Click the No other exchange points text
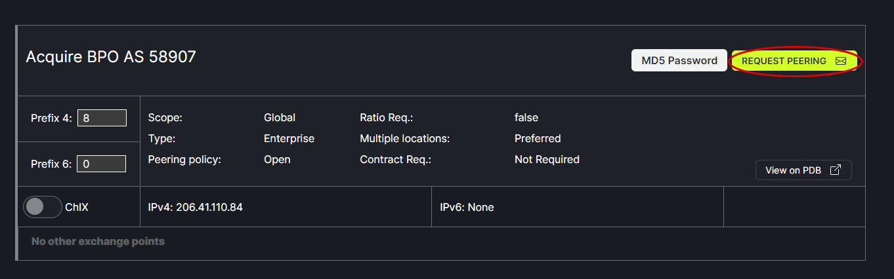 point(98,242)
